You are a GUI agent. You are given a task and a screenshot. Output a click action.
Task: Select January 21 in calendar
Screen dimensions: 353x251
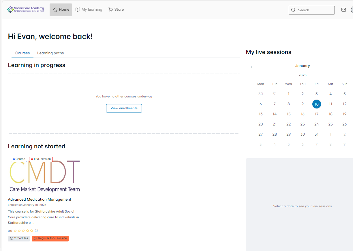tap(275, 124)
